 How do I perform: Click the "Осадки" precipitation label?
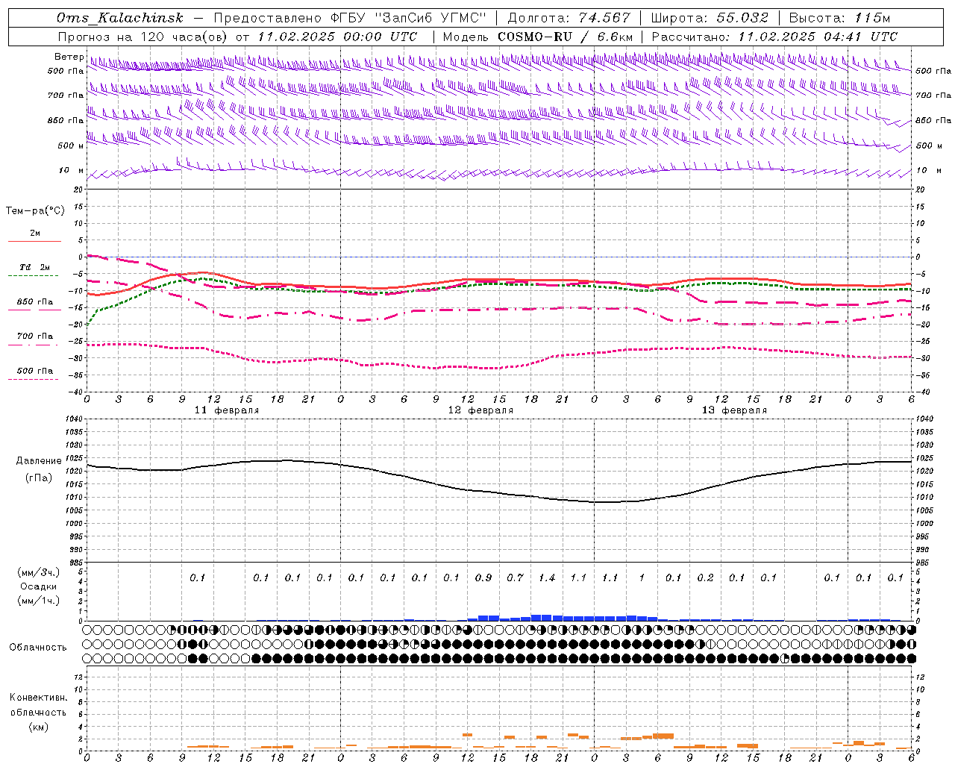pyautogui.click(x=39, y=586)
